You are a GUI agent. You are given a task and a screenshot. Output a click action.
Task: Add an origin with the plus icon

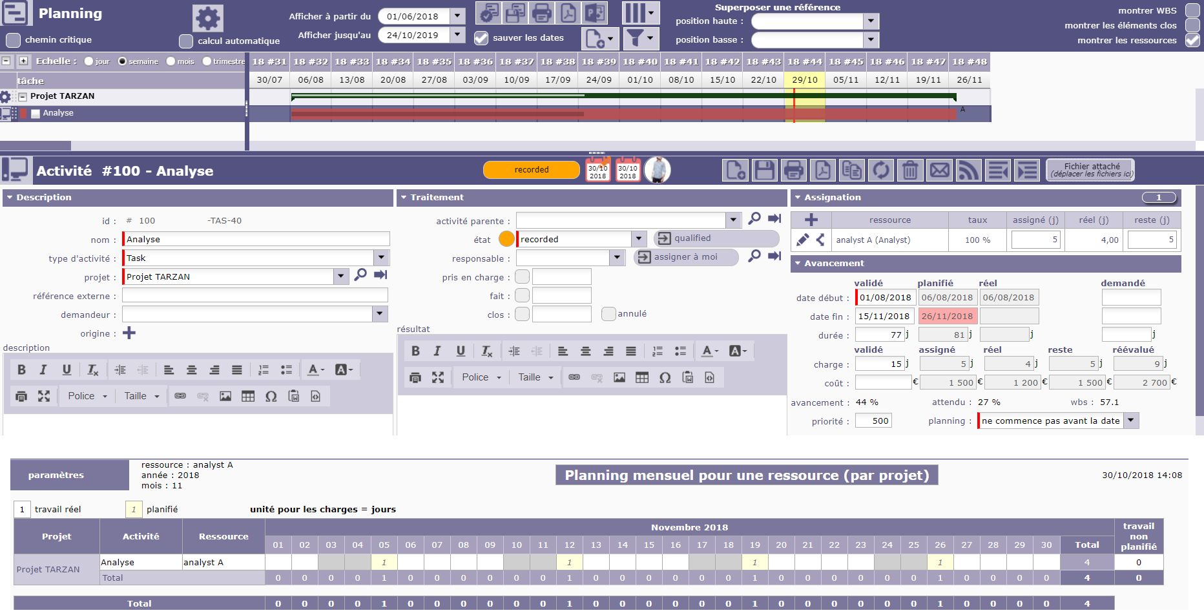click(129, 333)
